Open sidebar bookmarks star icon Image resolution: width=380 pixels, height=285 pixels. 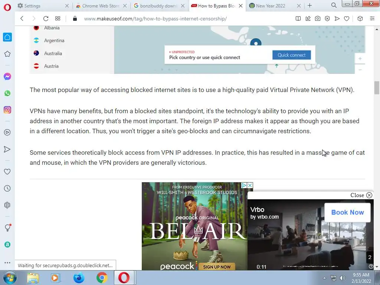7,54
